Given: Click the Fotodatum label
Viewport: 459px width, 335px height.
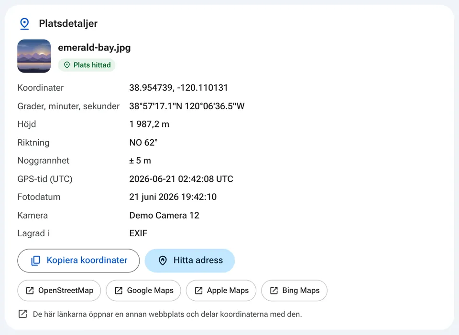Looking at the screenshot, I should point(39,197).
